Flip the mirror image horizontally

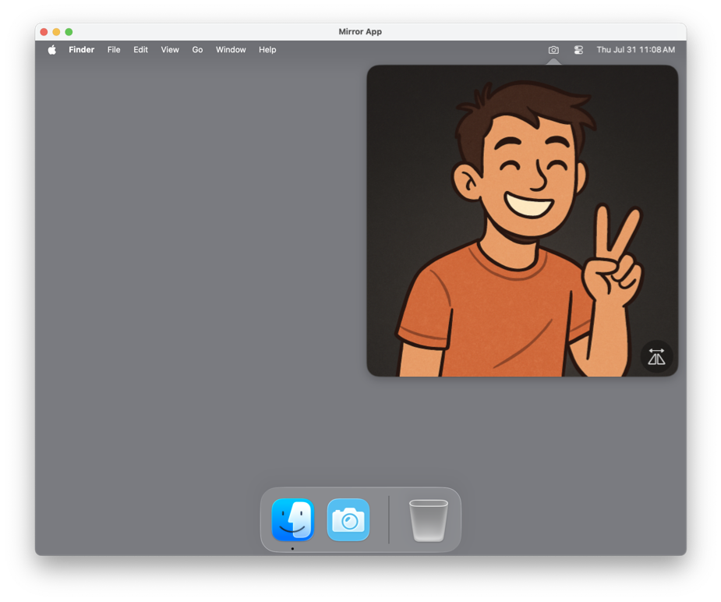pyautogui.click(x=656, y=356)
